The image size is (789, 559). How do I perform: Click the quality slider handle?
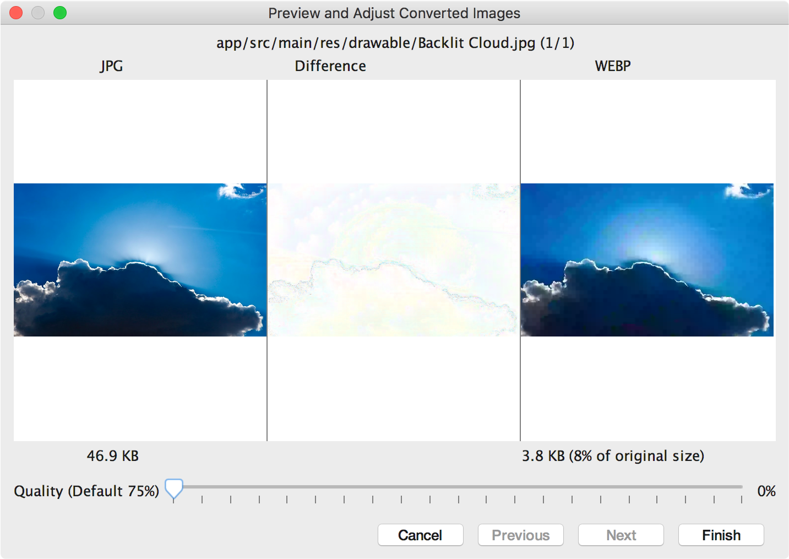click(x=173, y=488)
